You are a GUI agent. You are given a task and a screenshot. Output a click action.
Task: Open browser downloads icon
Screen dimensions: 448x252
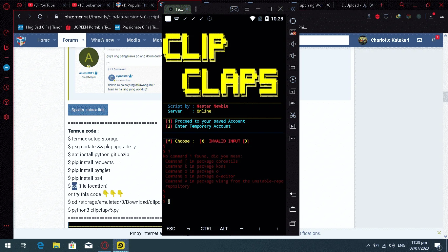(x=431, y=16)
